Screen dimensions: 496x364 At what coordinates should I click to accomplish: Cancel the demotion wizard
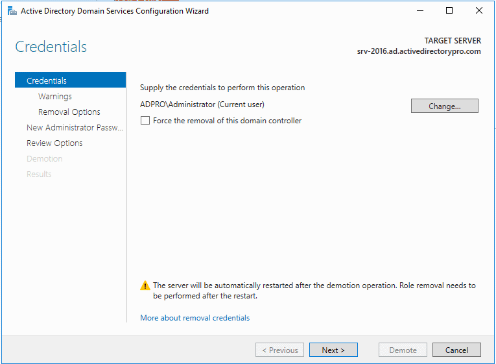(456, 350)
